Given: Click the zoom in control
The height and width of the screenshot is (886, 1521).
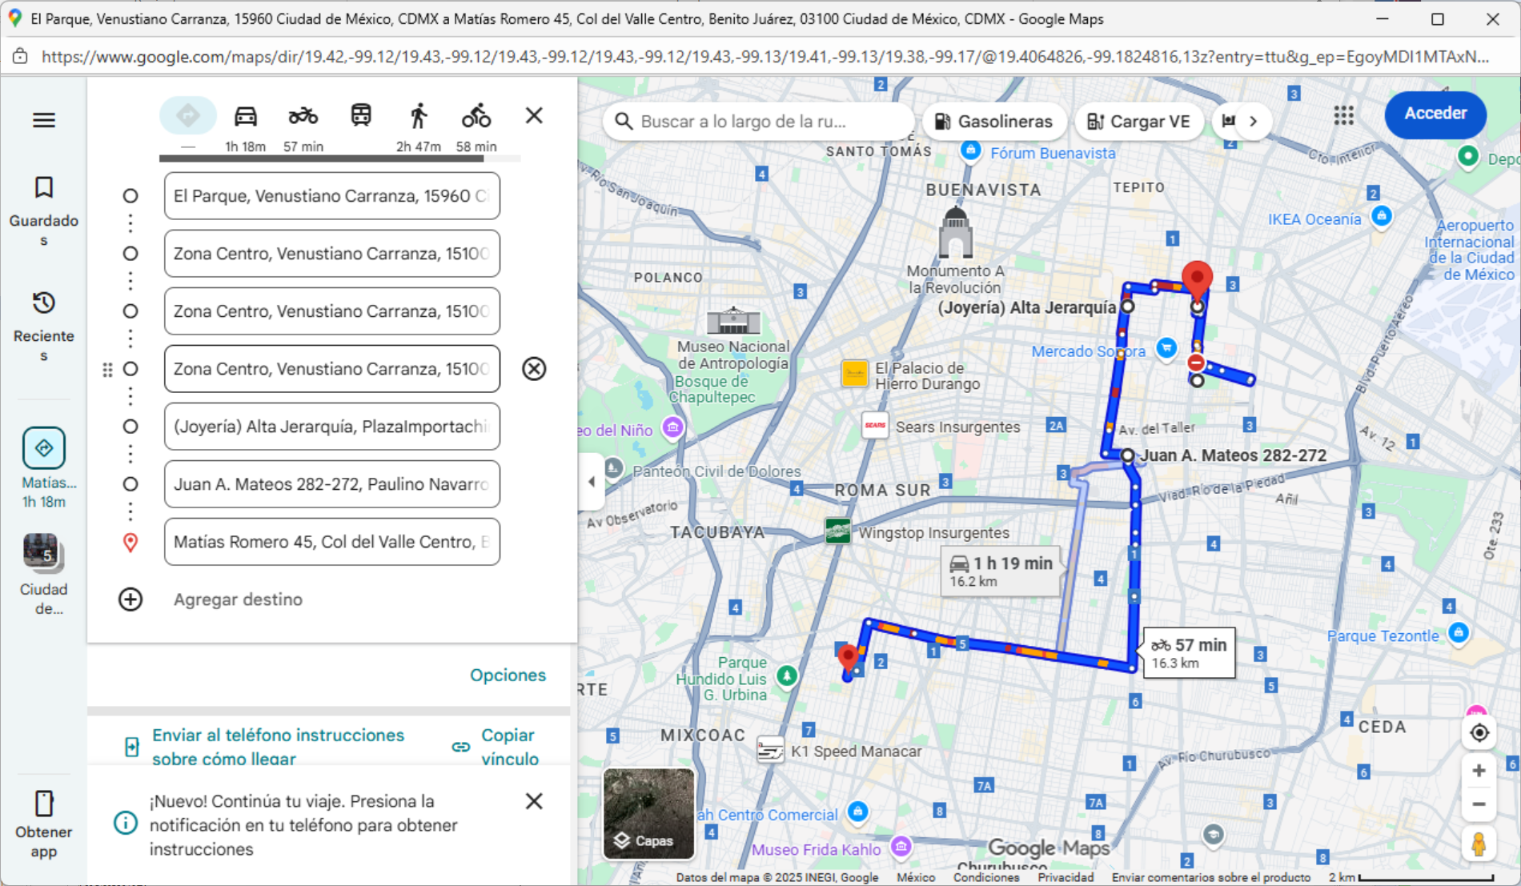Looking at the screenshot, I should pos(1479,770).
